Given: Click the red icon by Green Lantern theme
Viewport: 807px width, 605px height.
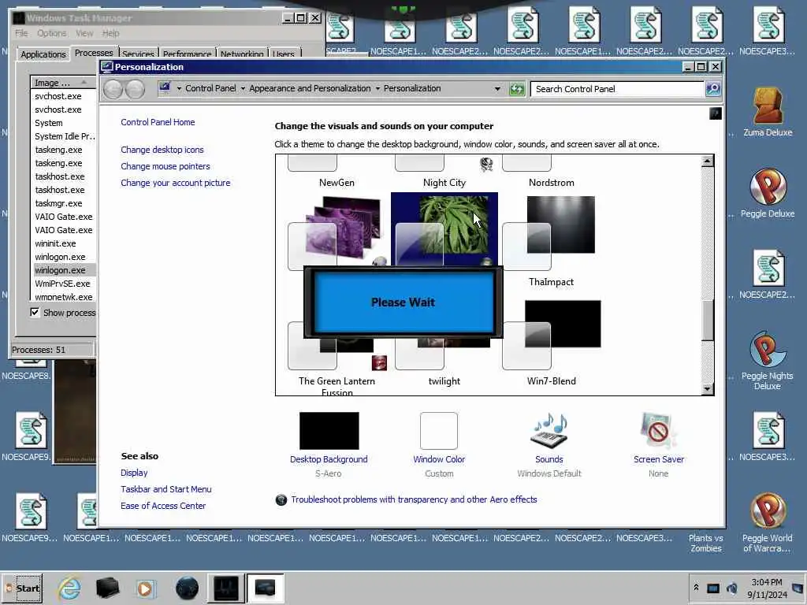Looking at the screenshot, I should pyautogui.click(x=379, y=362).
